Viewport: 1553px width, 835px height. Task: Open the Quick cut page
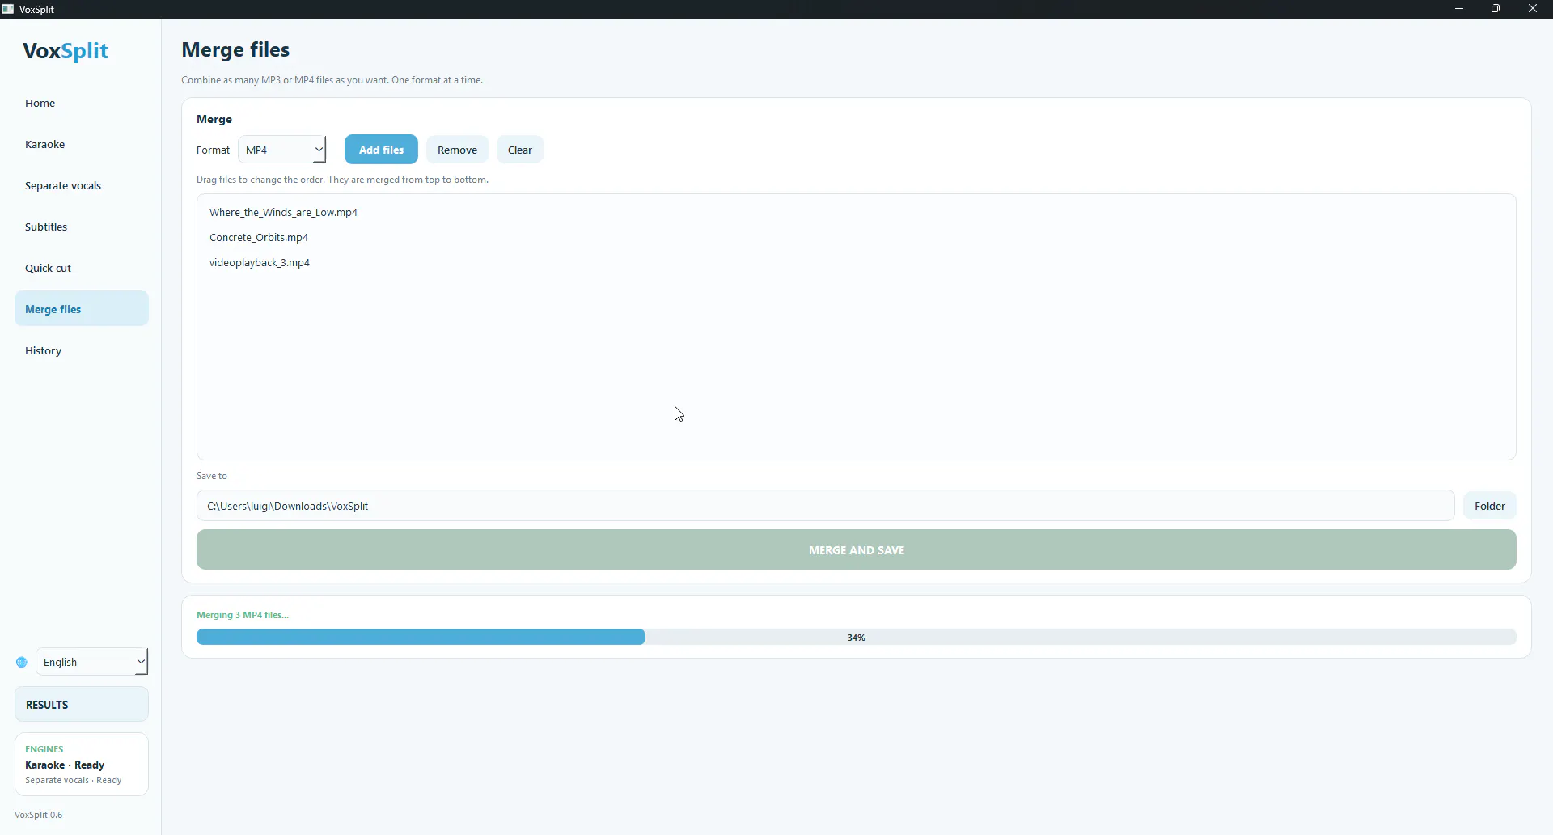(x=82, y=268)
